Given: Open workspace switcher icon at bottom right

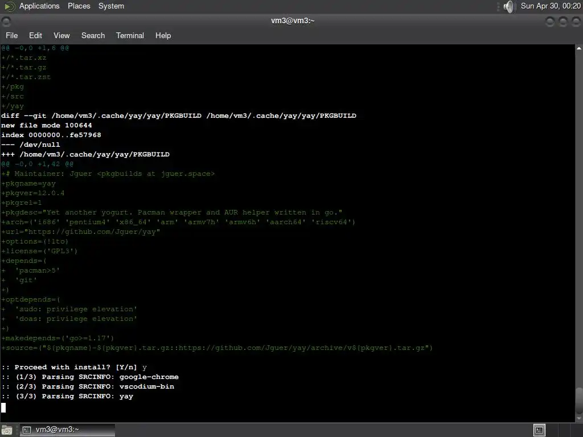Looking at the screenshot, I should pos(539,430).
